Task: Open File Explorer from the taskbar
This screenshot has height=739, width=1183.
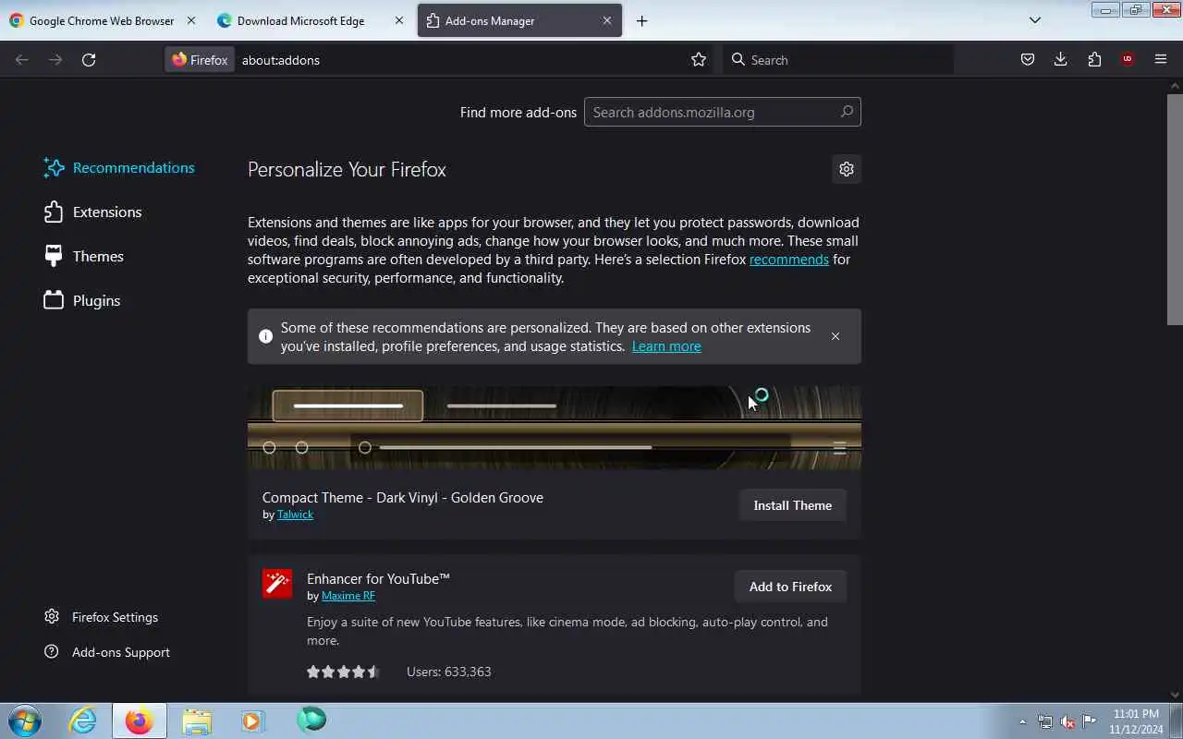Action: pos(196,721)
